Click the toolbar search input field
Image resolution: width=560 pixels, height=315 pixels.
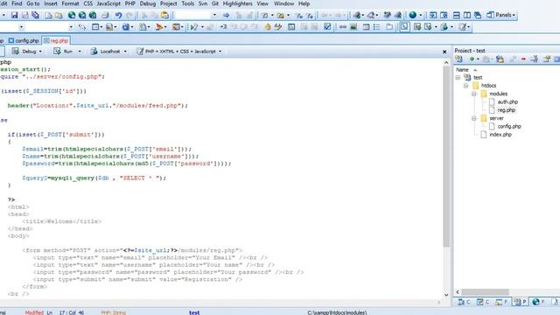coord(192,15)
